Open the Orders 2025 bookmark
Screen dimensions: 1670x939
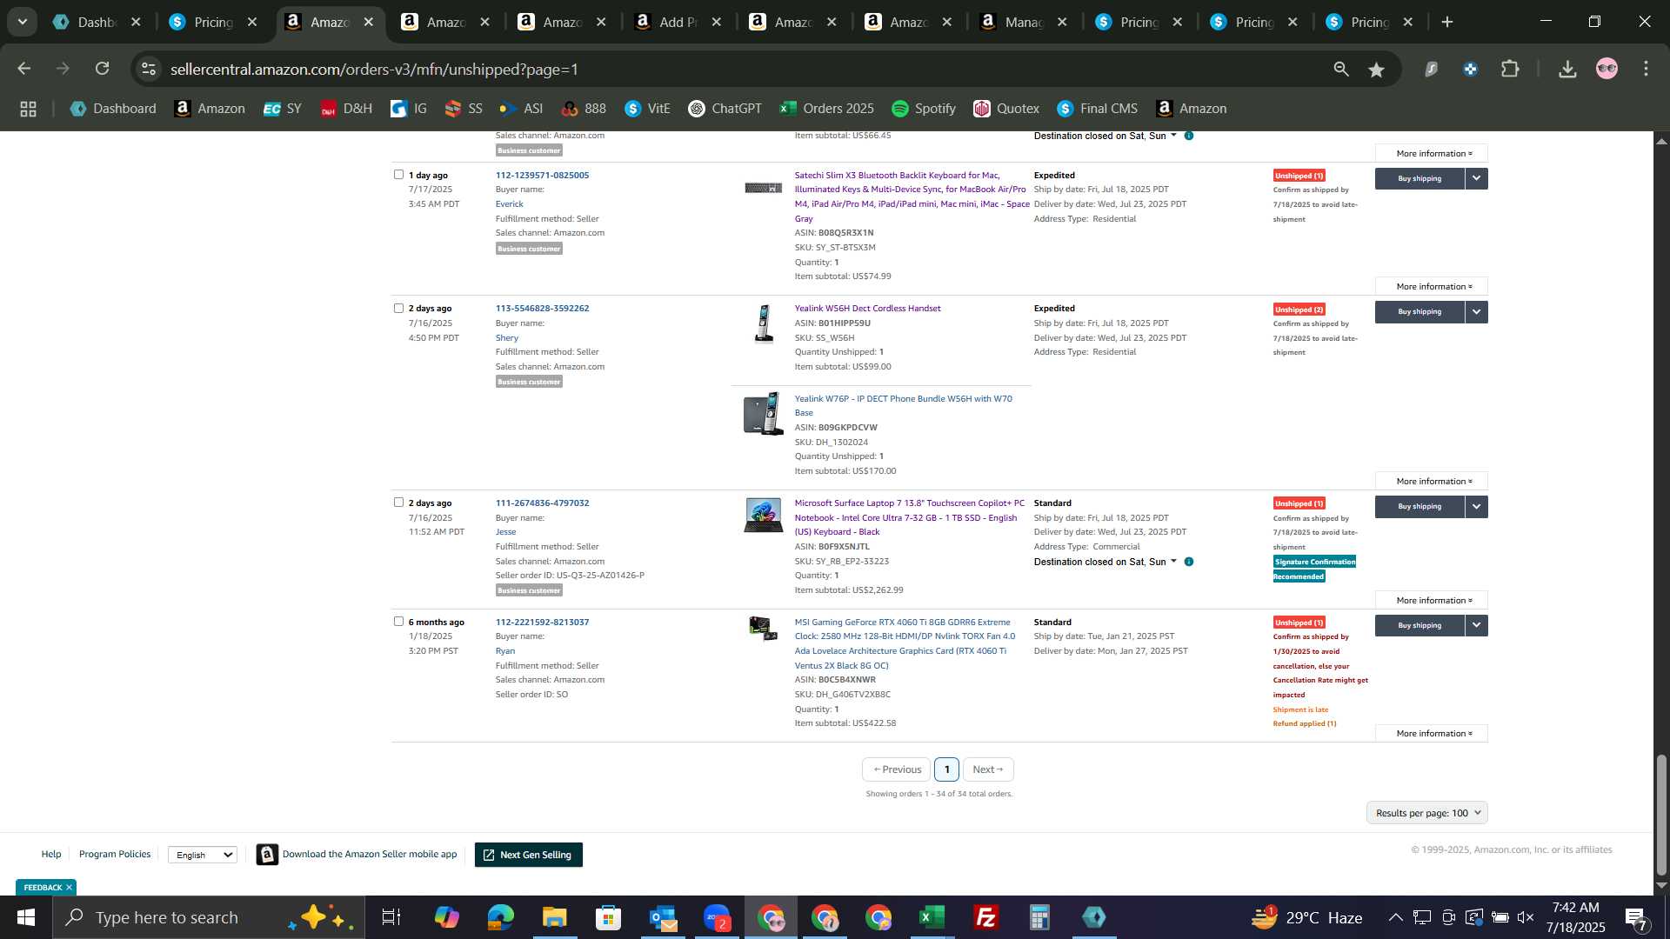[827, 109]
